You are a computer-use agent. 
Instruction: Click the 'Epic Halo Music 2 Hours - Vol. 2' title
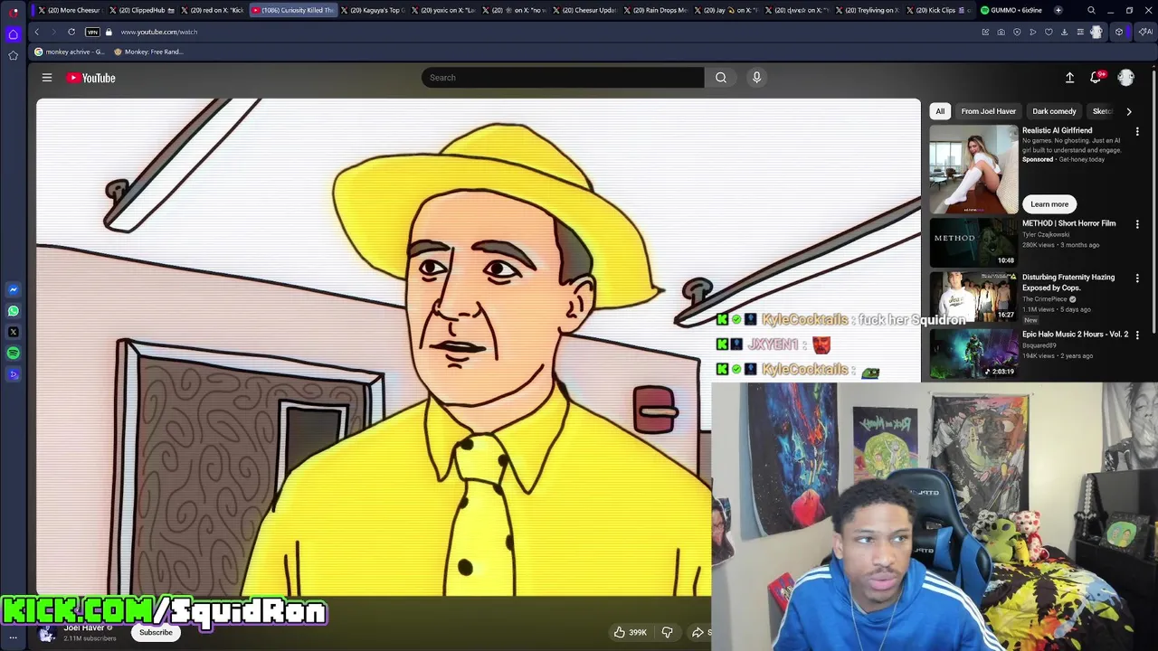point(1075,335)
